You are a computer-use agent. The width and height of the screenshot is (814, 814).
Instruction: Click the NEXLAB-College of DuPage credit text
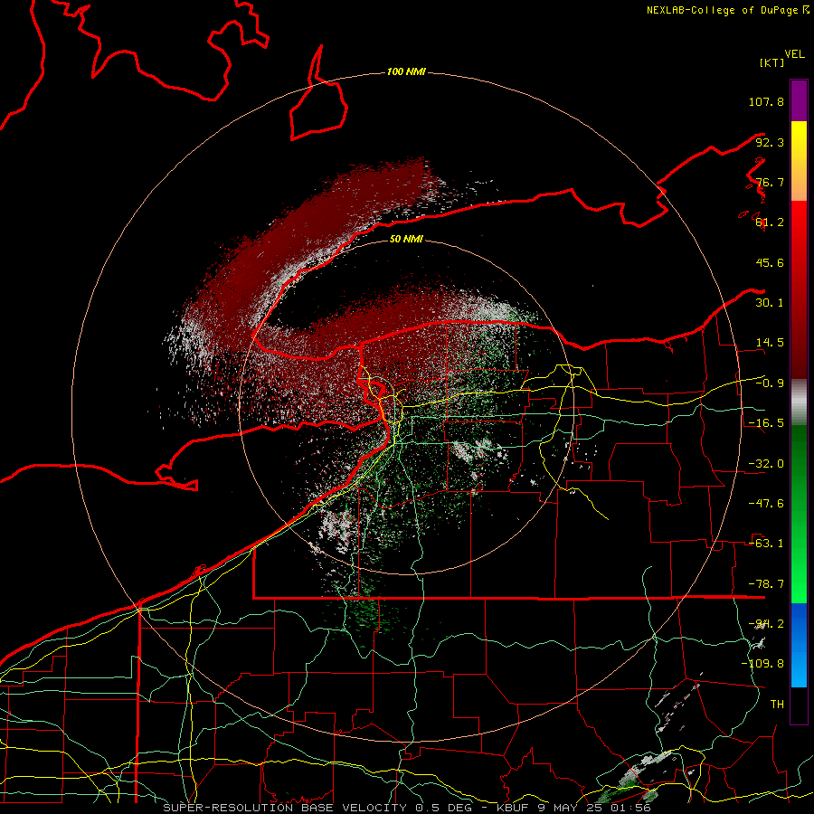point(722,10)
